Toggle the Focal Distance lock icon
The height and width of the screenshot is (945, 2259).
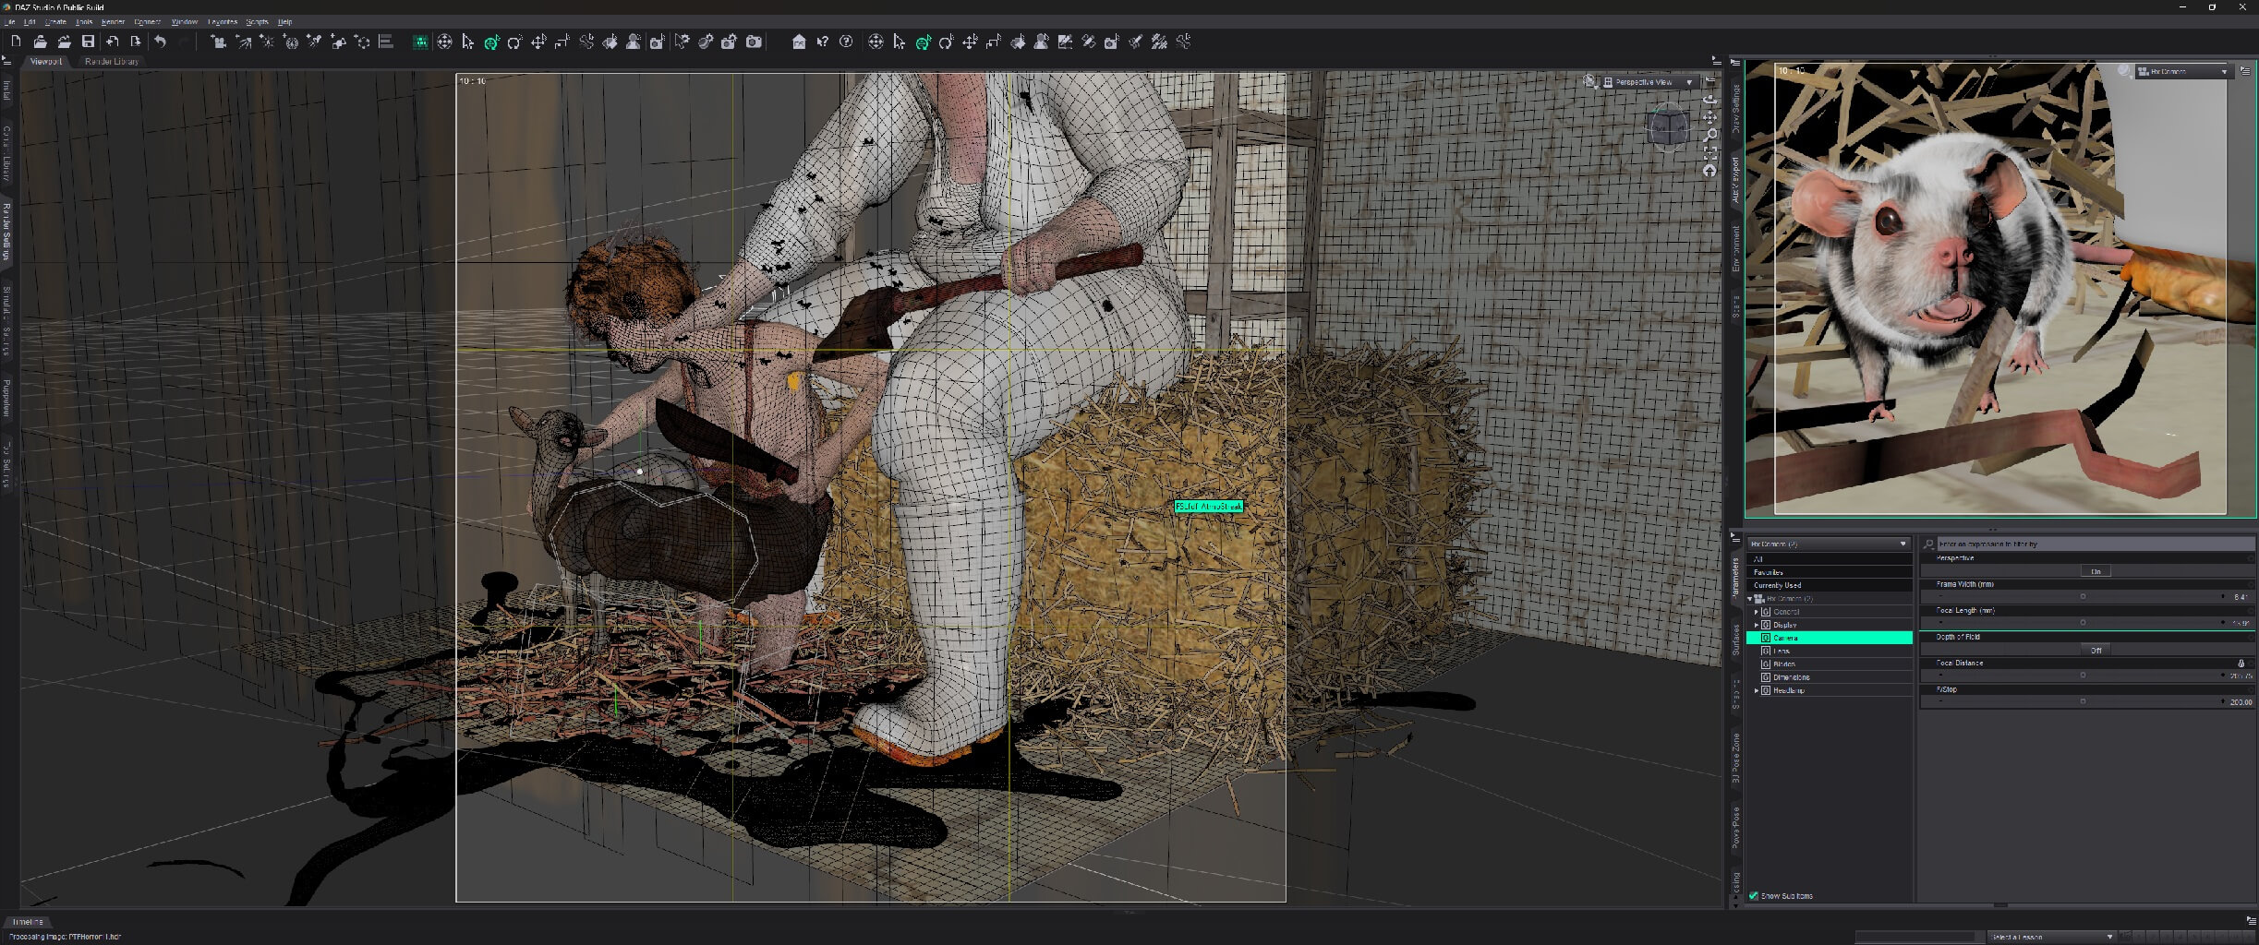tap(2241, 664)
